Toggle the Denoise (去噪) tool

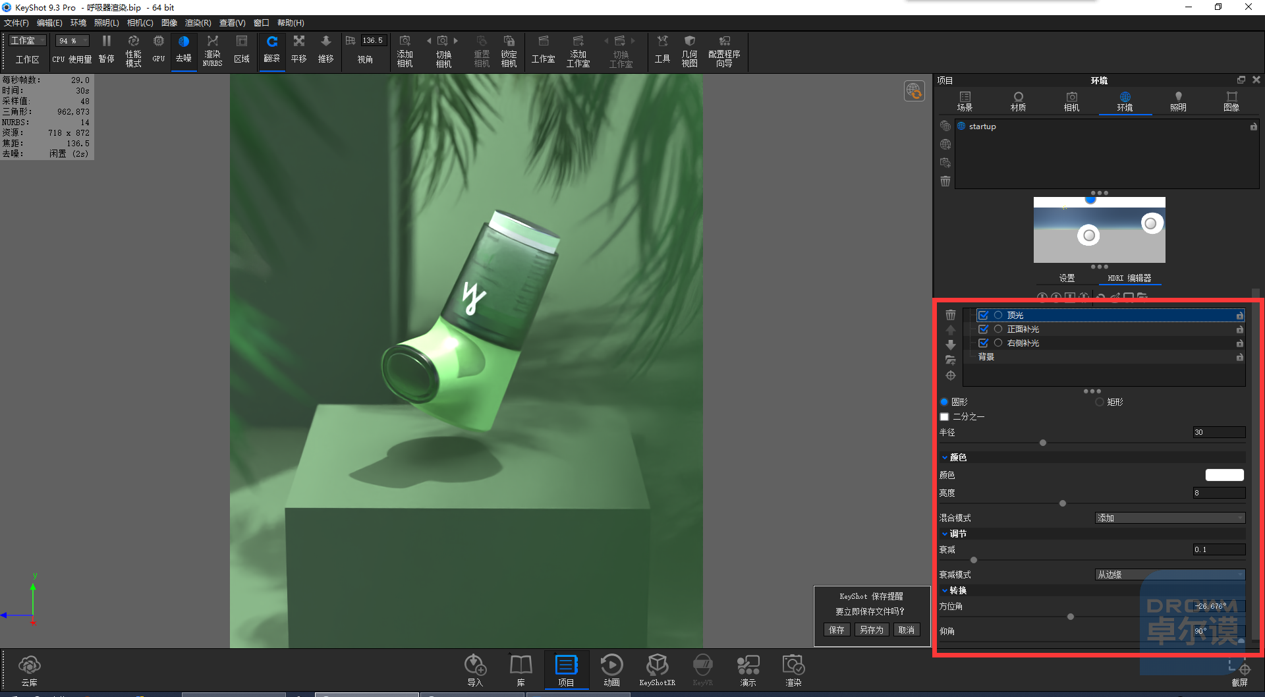click(184, 50)
